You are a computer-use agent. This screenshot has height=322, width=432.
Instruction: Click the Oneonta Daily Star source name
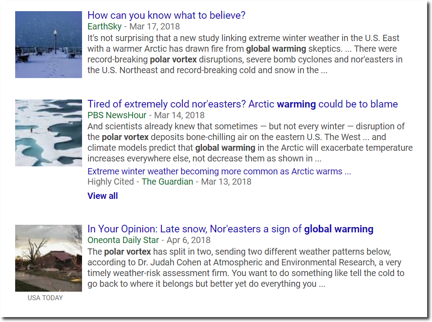point(123,240)
